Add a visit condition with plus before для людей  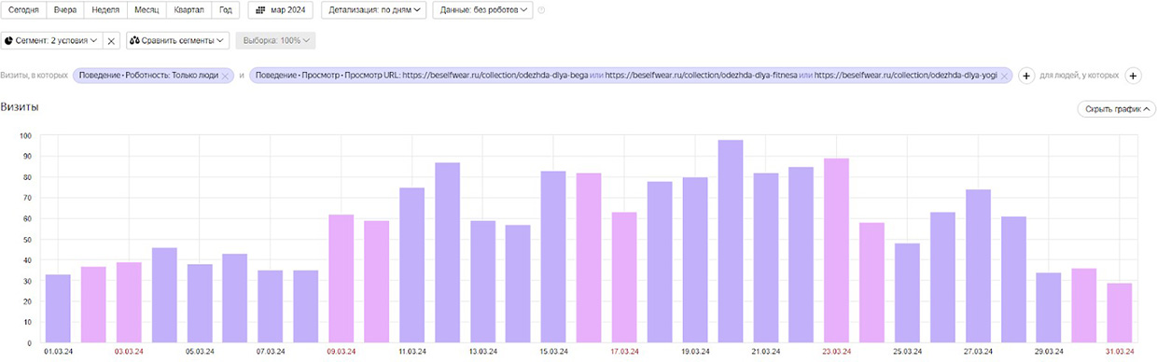[x=1025, y=76]
